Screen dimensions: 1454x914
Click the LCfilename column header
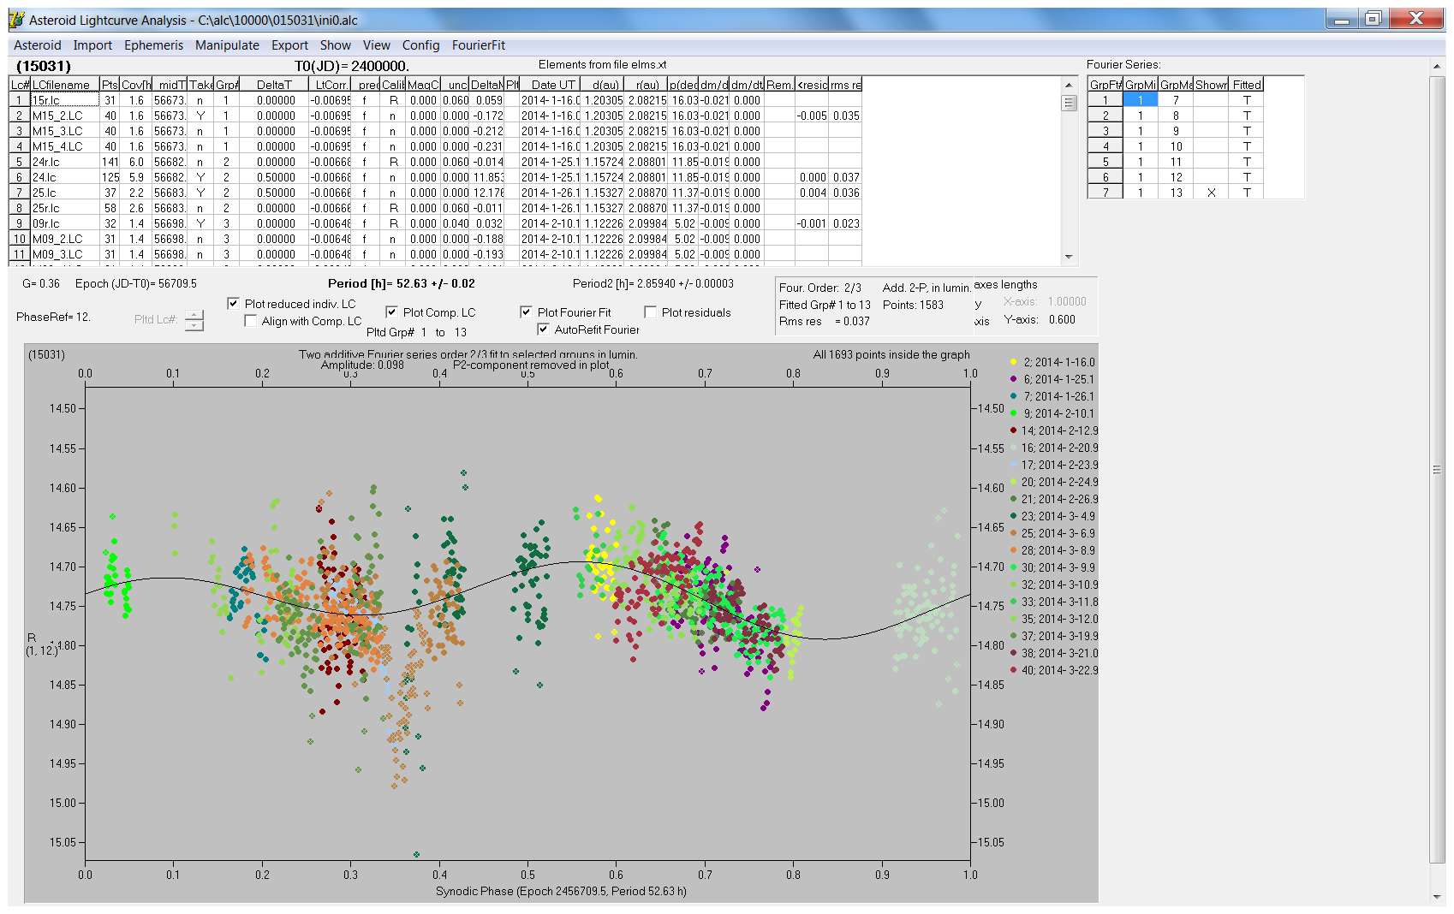[x=65, y=85]
